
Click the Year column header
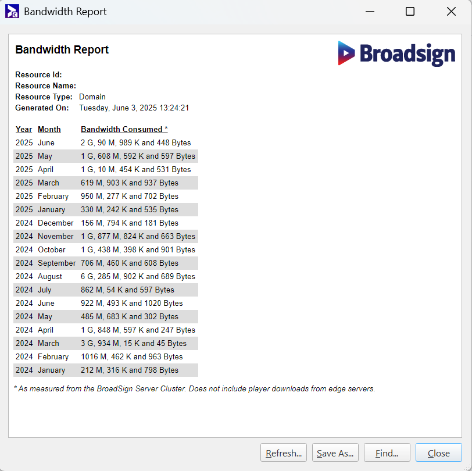[x=24, y=129]
